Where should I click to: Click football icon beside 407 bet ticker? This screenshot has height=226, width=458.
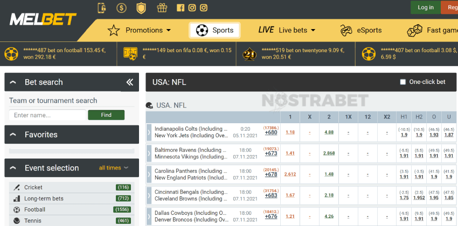[x=369, y=54]
